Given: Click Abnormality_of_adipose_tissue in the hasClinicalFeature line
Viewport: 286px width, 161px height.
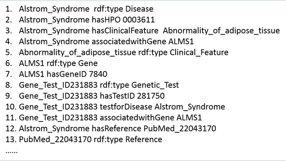Looking at the screenshot, I should 221,31.
